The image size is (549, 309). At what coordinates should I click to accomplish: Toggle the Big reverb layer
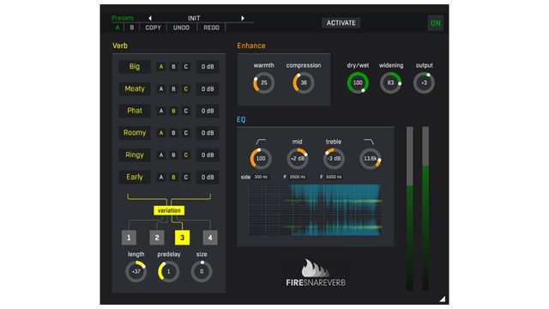pyautogui.click(x=135, y=67)
